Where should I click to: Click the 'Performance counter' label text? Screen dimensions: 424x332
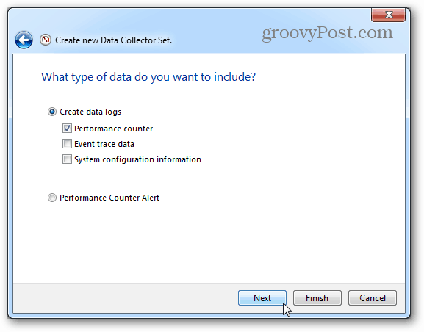114,129
